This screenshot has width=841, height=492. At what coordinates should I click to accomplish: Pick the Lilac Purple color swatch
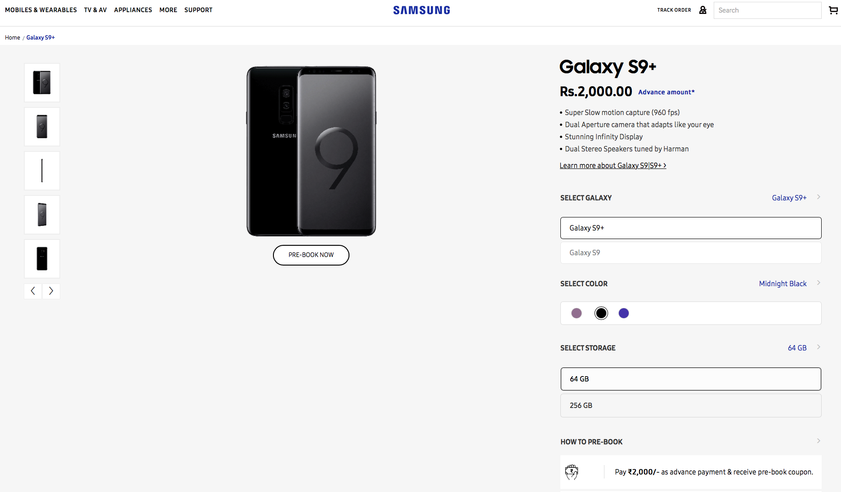[x=577, y=313]
